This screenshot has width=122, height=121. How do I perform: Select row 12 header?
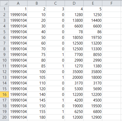(4, 72)
